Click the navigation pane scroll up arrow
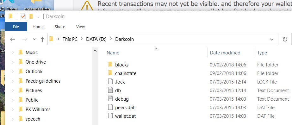Screen dimensions: 292x125 click(x=95, y=51)
